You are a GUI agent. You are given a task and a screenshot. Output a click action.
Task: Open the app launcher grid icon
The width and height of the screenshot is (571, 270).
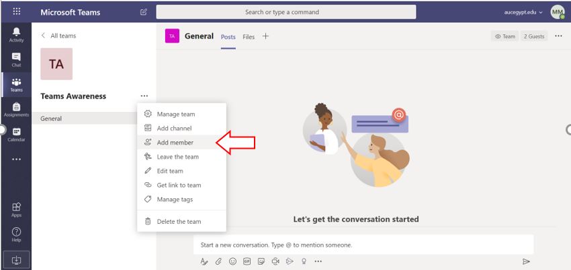pyautogui.click(x=16, y=11)
